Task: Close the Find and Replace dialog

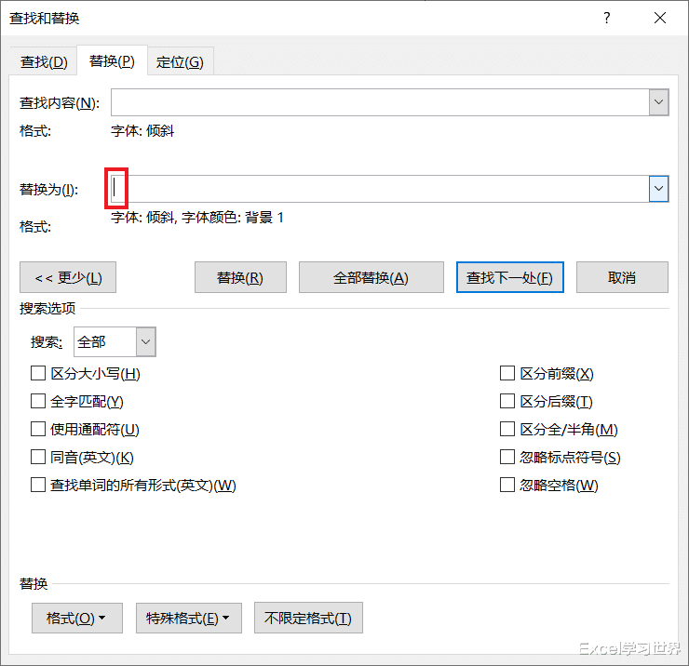Action: coord(659,18)
